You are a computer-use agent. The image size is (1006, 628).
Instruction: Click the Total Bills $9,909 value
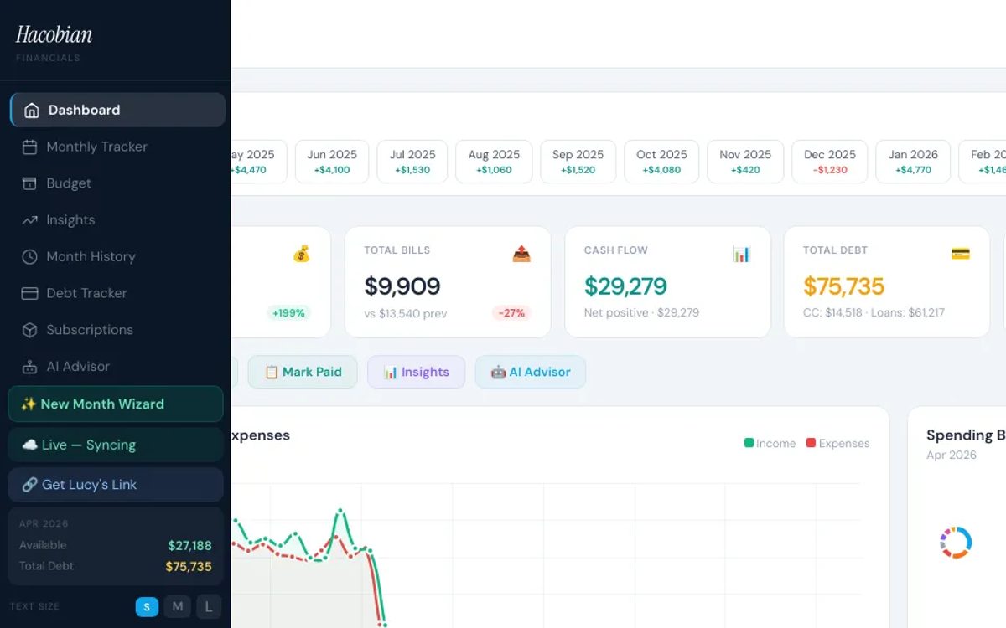402,286
